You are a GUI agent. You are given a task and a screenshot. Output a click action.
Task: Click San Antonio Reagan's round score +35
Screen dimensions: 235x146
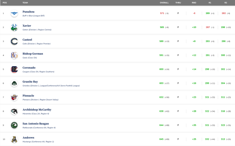pyautogui.click(x=194, y=125)
